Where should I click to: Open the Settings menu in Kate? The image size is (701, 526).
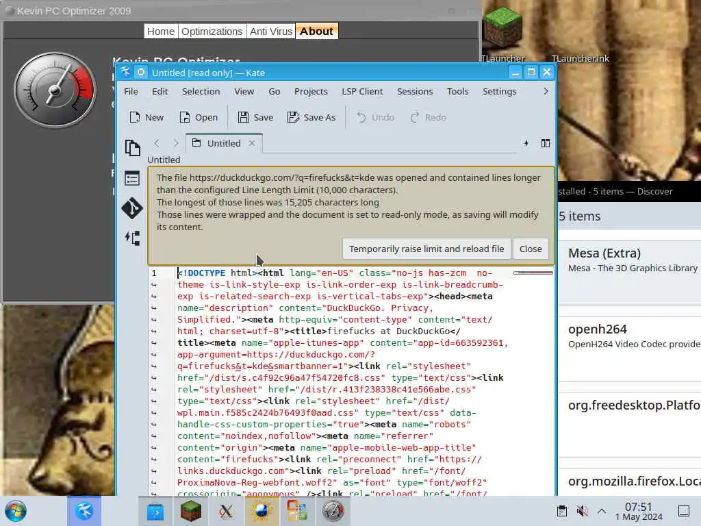pyautogui.click(x=499, y=91)
